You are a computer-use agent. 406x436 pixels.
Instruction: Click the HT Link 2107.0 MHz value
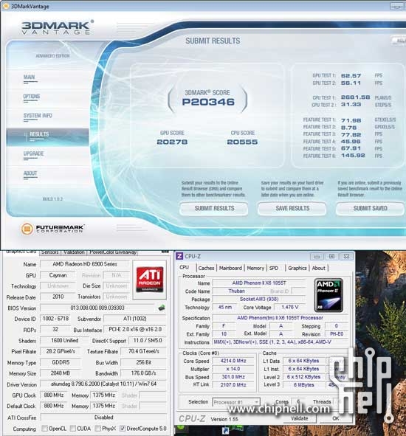(233, 385)
